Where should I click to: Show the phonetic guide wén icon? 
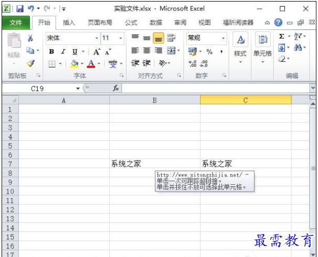(113, 64)
